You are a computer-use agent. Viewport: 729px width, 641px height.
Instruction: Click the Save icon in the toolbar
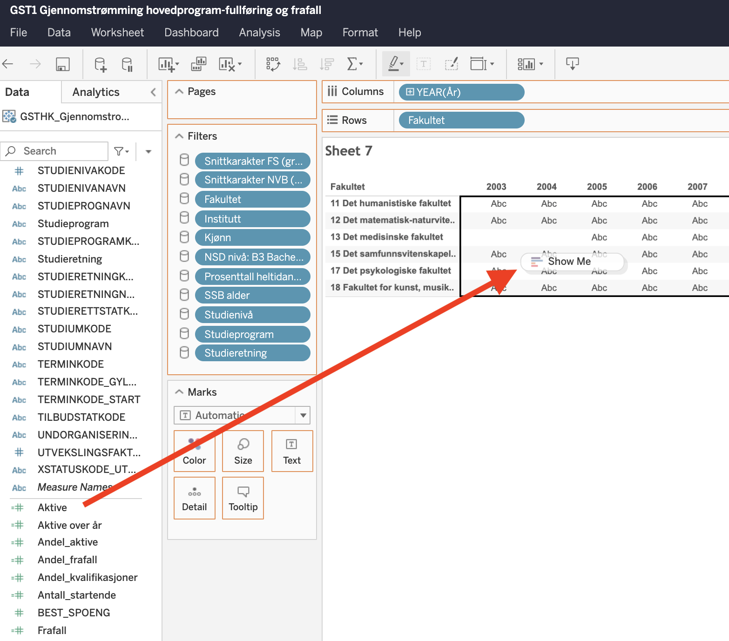pos(63,64)
